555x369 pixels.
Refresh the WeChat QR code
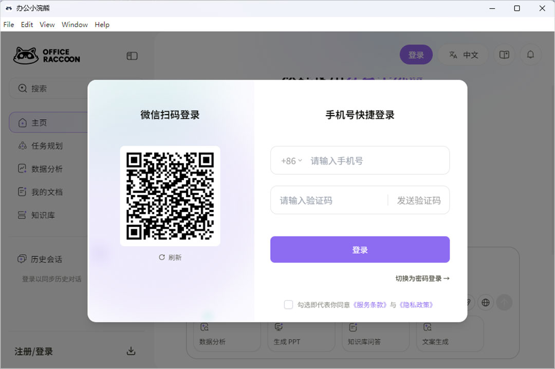tap(170, 257)
